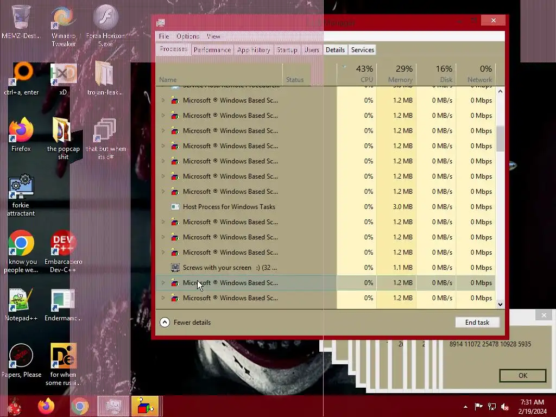The height and width of the screenshot is (417, 556).
Task: Click the Action Center flag tray icon
Action: (478, 407)
